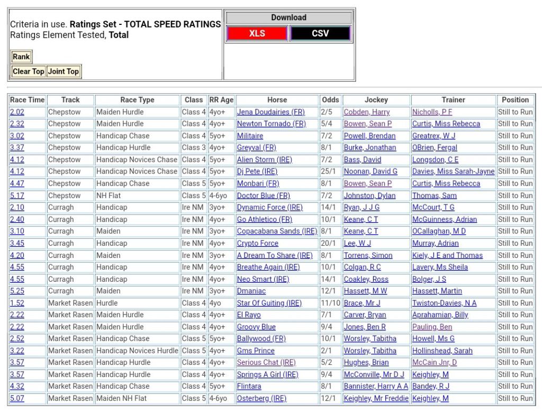Viewport: 542px width, 411px height.
Task: Click horse Osterberg (IRE) link
Action: point(261,398)
